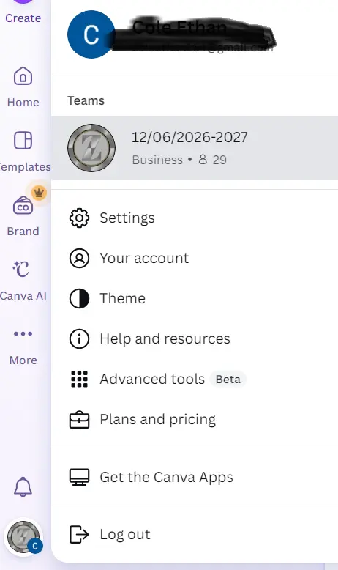Image resolution: width=338 pixels, height=570 pixels.
Task: Click the profile avatar at bottom left
Action: [x=23, y=537]
